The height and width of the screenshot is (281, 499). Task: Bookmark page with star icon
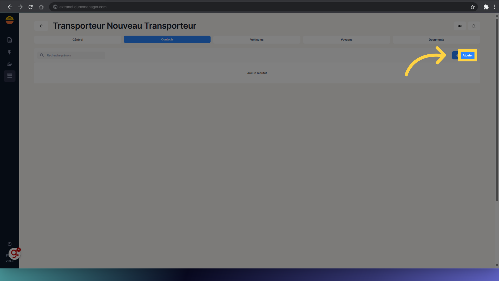coord(472,7)
